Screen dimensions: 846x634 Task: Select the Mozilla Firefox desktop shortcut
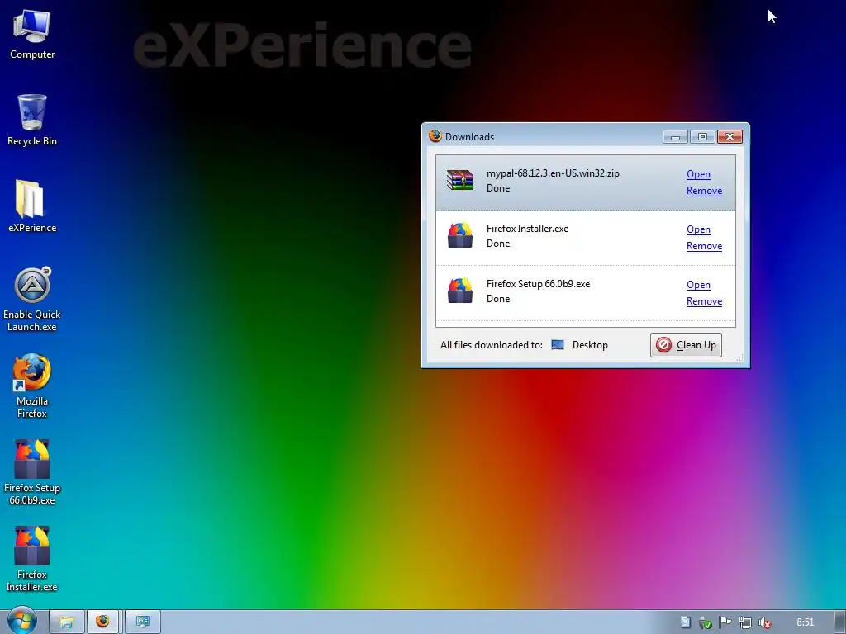pos(32,386)
